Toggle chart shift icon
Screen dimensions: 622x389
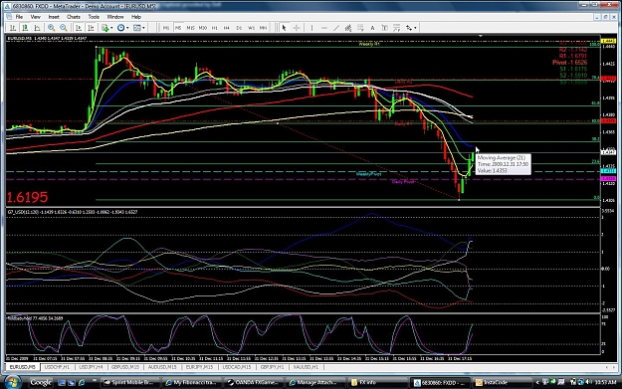tap(91, 28)
